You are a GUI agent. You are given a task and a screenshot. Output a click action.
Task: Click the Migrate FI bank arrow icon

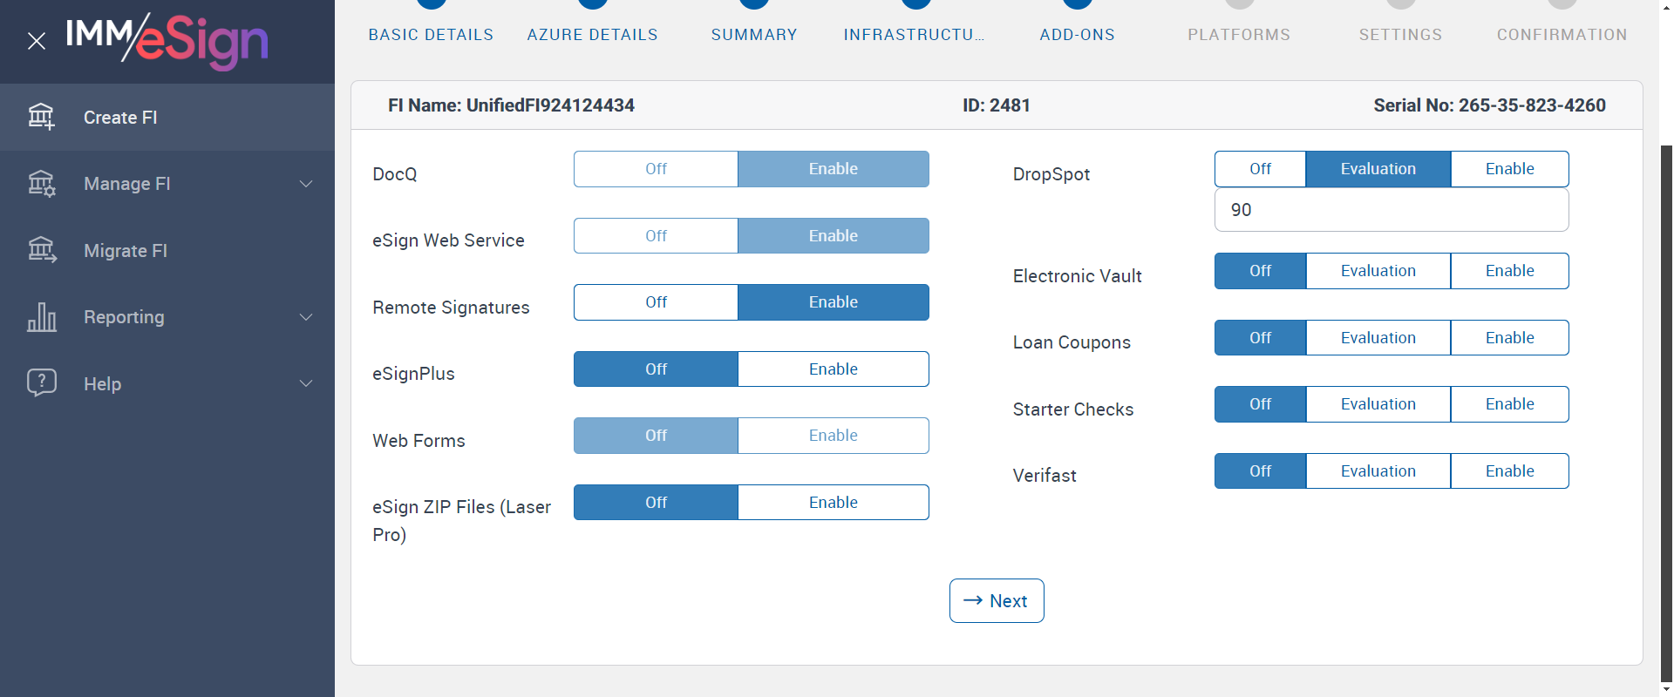(41, 250)
